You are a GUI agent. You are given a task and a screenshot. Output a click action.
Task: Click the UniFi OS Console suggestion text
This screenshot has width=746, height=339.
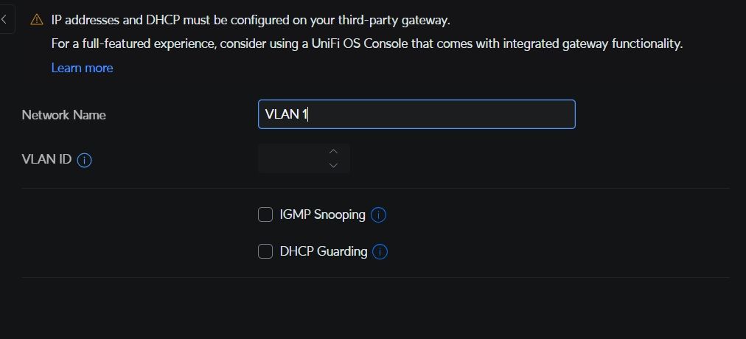(x=367, y=43)
